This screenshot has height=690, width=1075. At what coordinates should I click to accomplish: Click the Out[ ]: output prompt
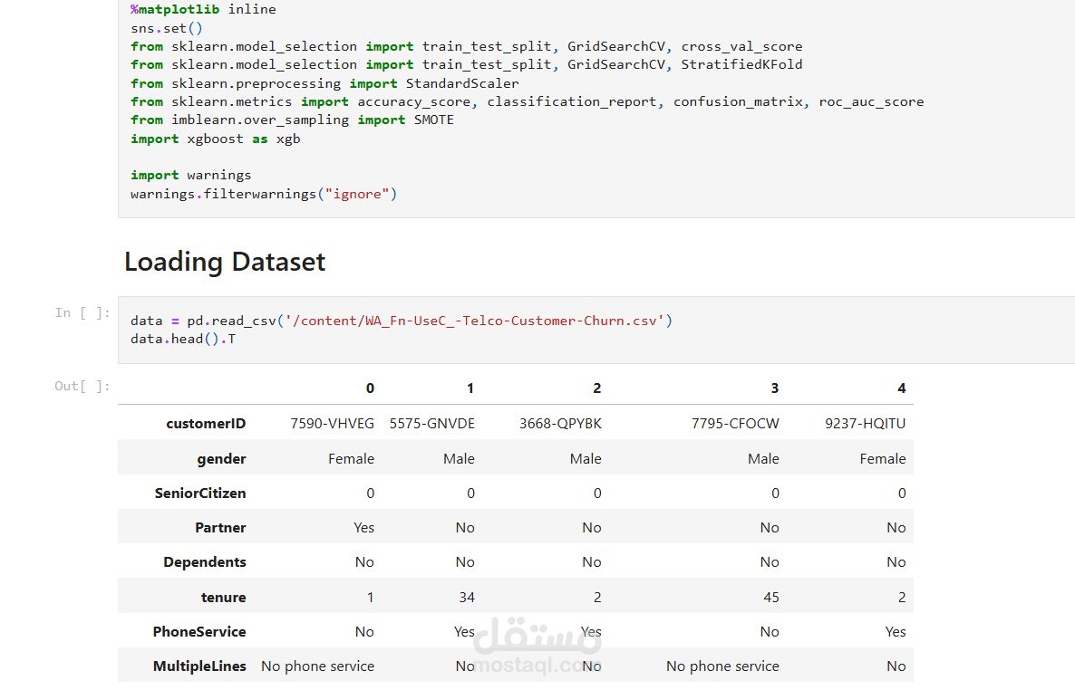[82, 385]
